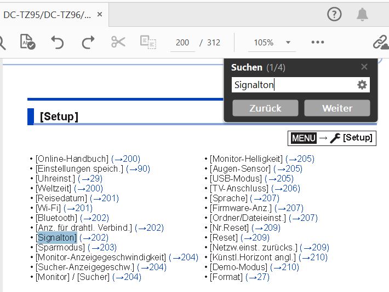The height and width of the screenshot is (292, 389).
Task: Click the undo arrow in toolbar
Action: coord(58,43)
